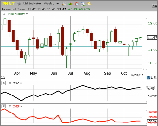Click the 12.00 price axis label
This screenshot has width=158, height=126.
pyautogui.click(x=153, y=23)
